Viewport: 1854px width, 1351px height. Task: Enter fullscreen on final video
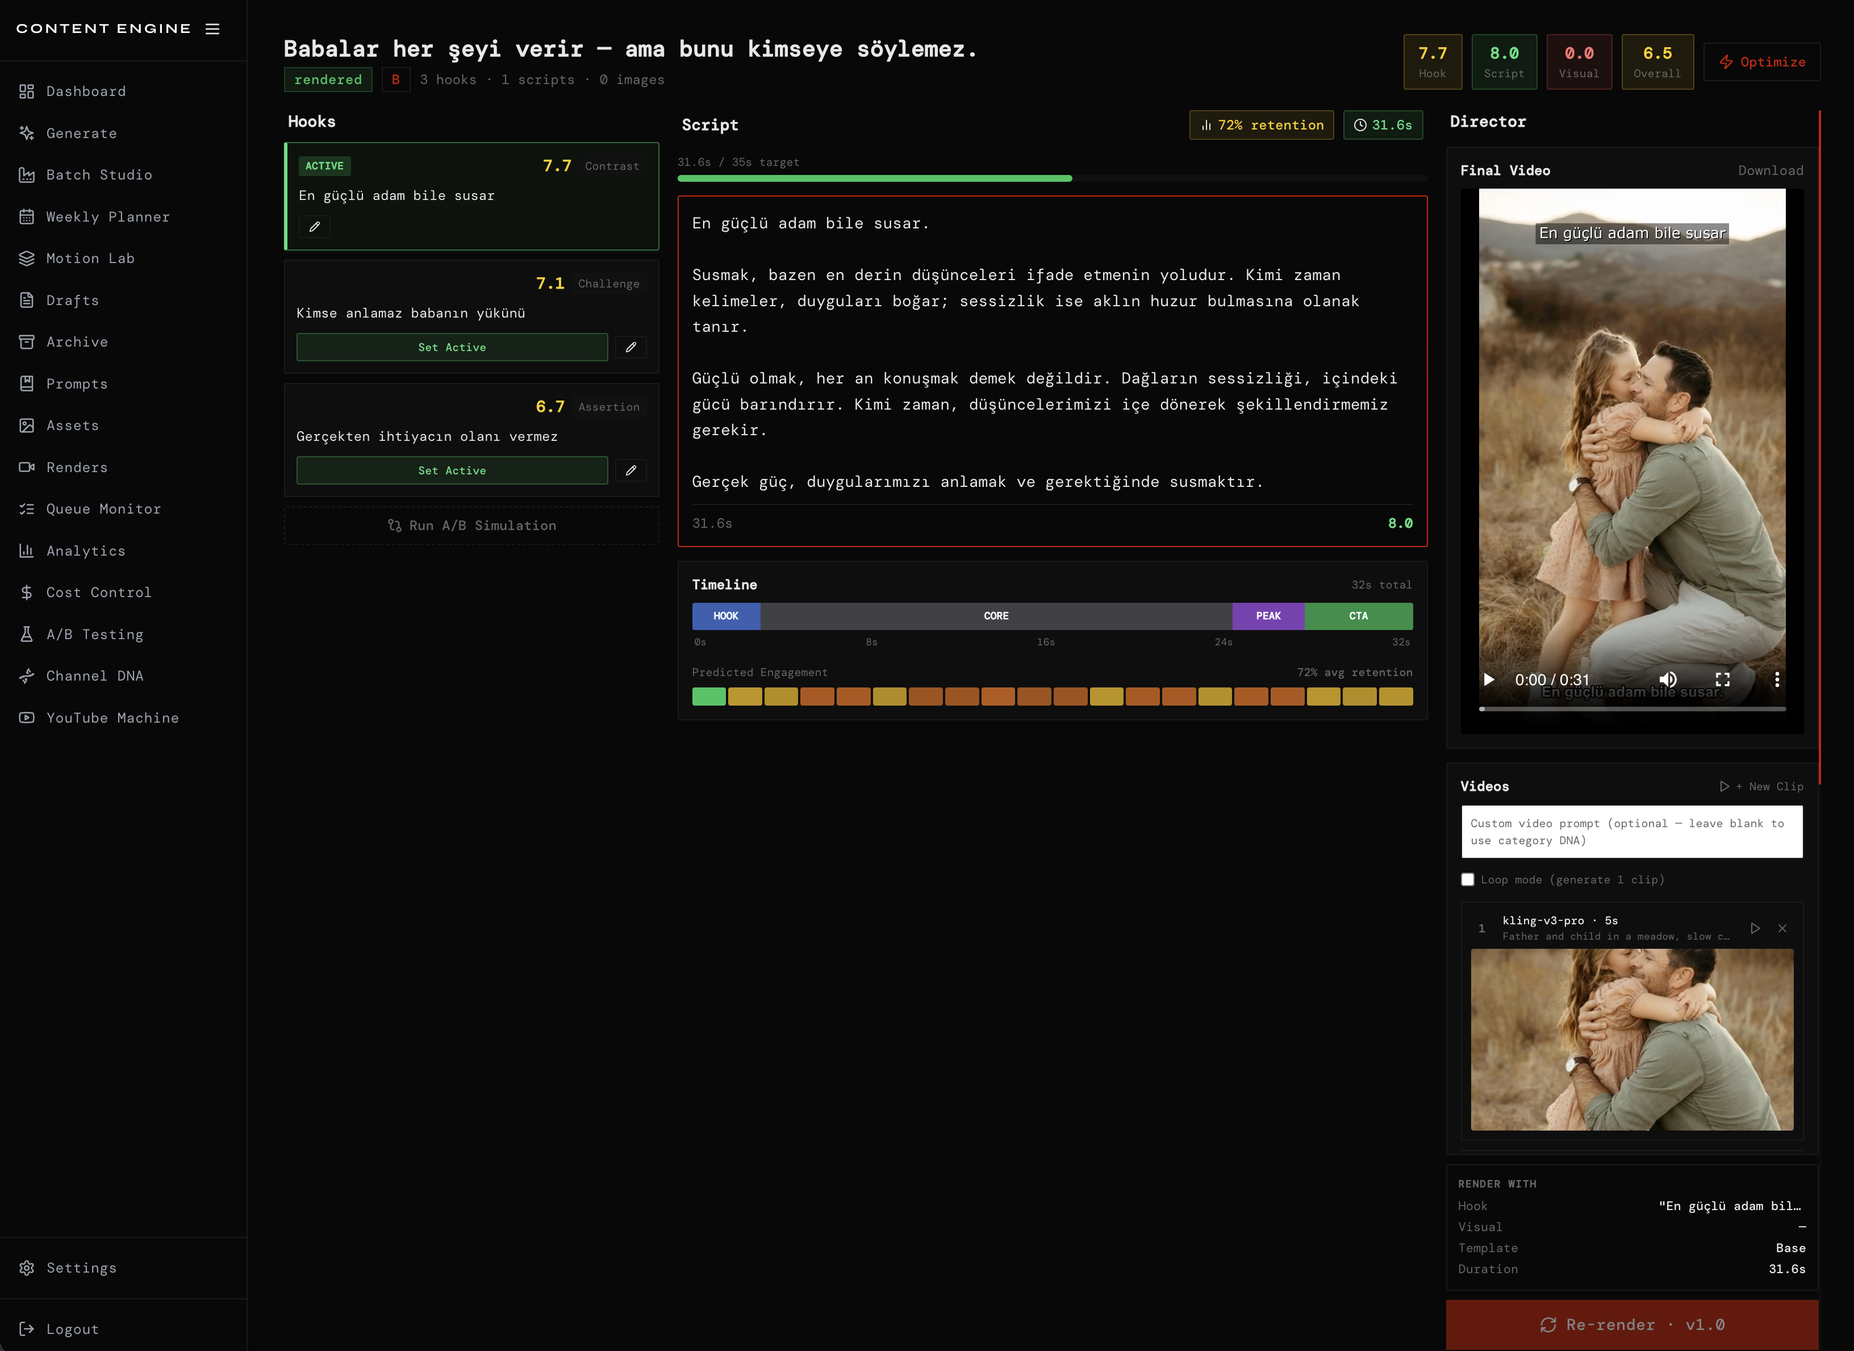pyautogui.click(x=1722, y=679)
